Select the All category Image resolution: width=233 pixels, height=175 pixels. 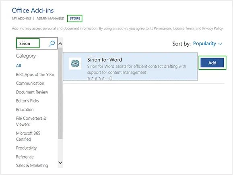19,66
